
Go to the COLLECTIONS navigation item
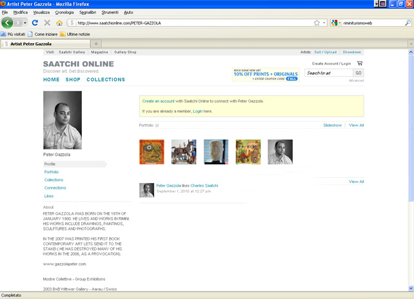106,80
